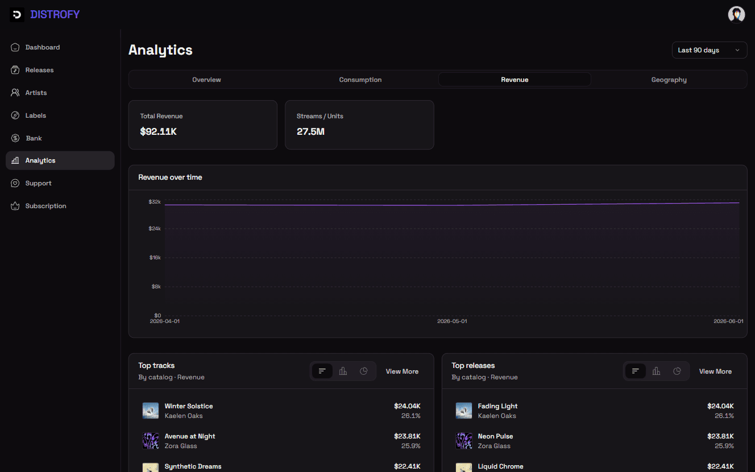Click the Bank dollar icon
Viewport: 755px width, 472px height.
(x=15, y=138)
